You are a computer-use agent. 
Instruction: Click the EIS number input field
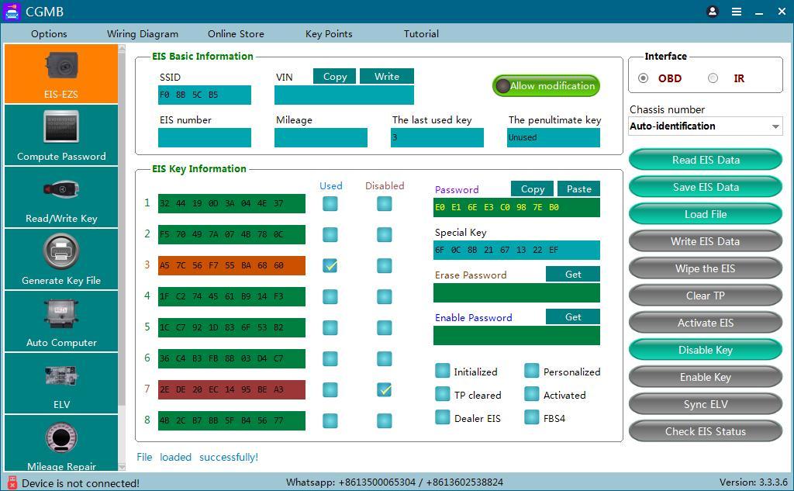[205, 137]
